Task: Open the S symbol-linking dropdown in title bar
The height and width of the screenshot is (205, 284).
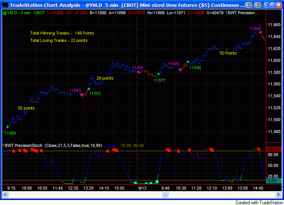Action: 249,5
